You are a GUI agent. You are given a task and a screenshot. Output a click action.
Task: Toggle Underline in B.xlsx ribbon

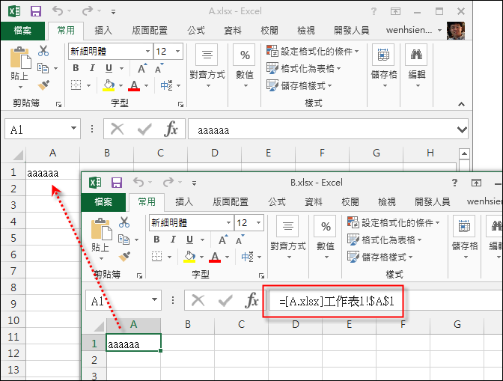[x=189, y=240]
